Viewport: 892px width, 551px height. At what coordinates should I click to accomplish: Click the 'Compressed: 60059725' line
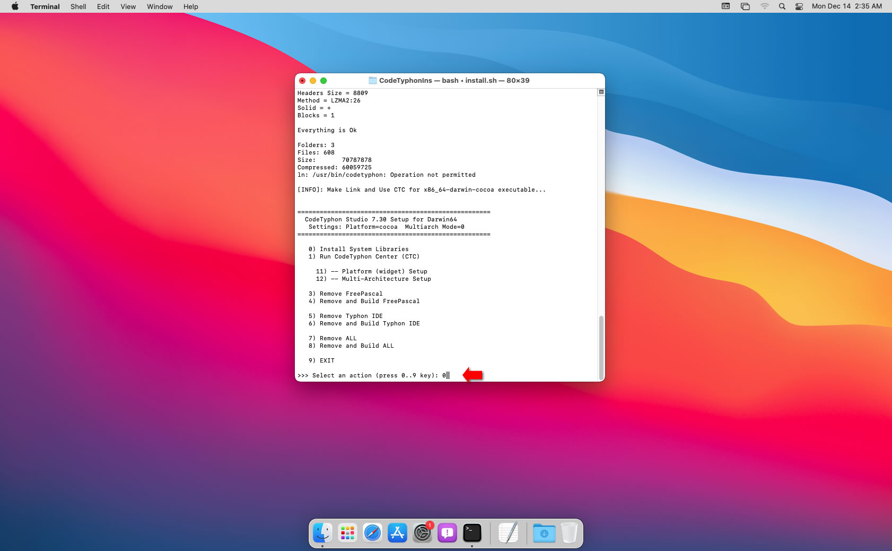click(335, 167)
